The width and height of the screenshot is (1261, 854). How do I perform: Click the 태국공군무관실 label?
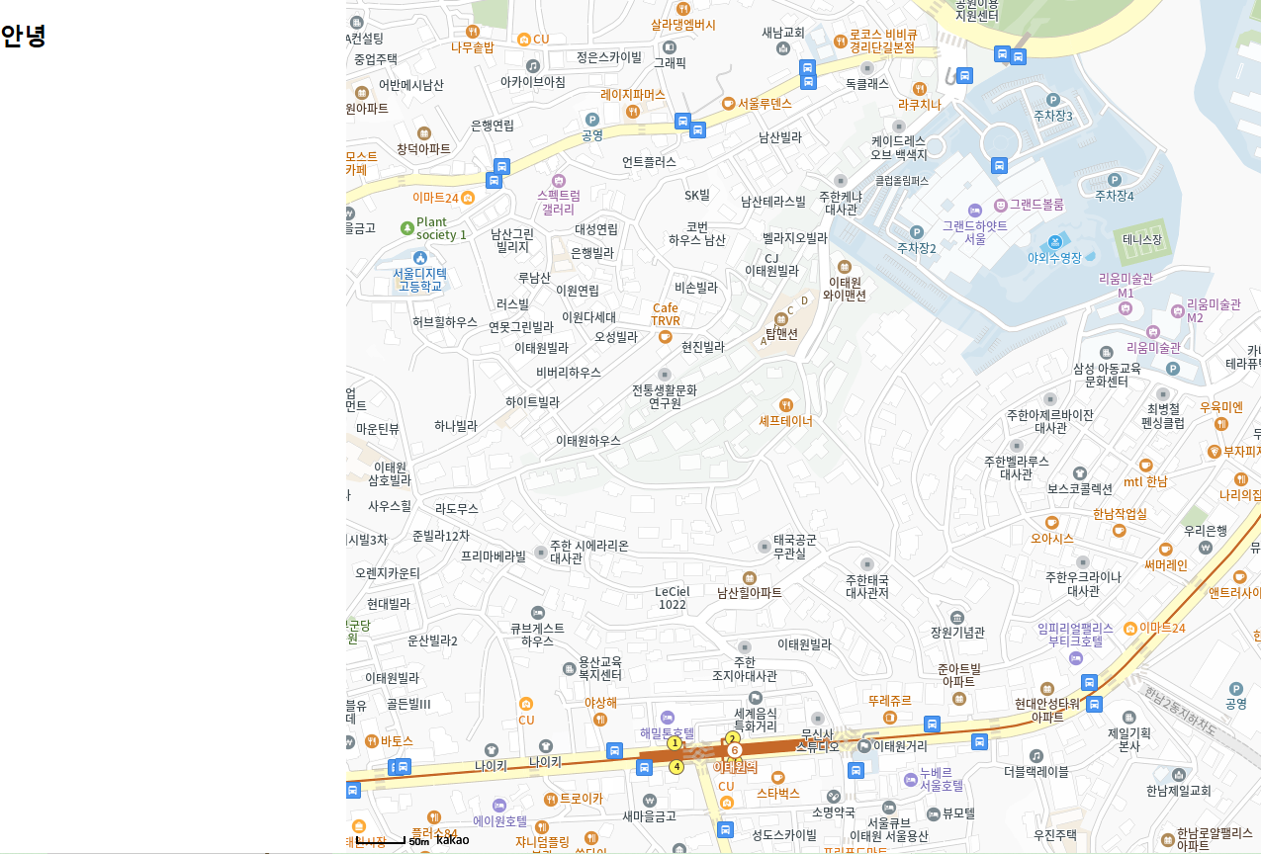(795, 547)
